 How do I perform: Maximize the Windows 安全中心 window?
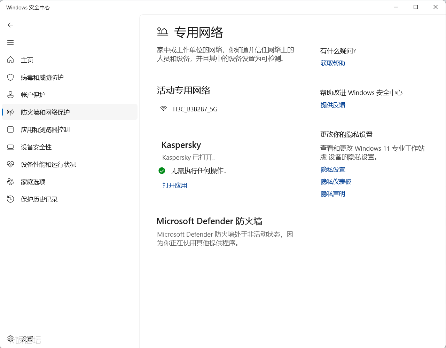click(416, 7)
